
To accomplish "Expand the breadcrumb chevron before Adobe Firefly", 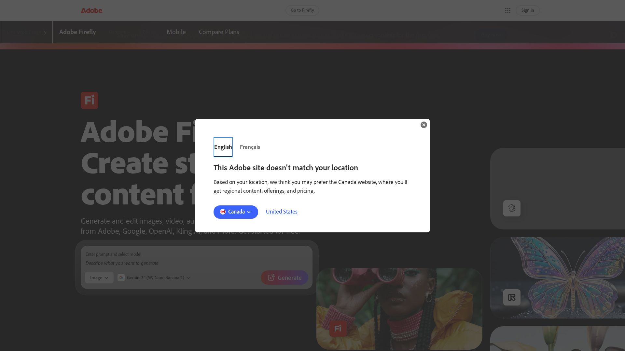I will tap(45, 32).
